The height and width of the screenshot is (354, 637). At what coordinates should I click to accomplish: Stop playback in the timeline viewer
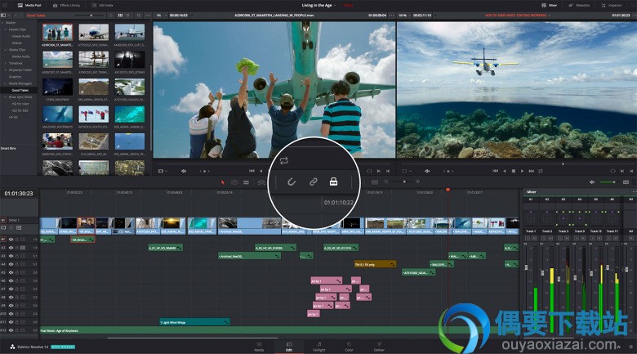coord(513,171)
